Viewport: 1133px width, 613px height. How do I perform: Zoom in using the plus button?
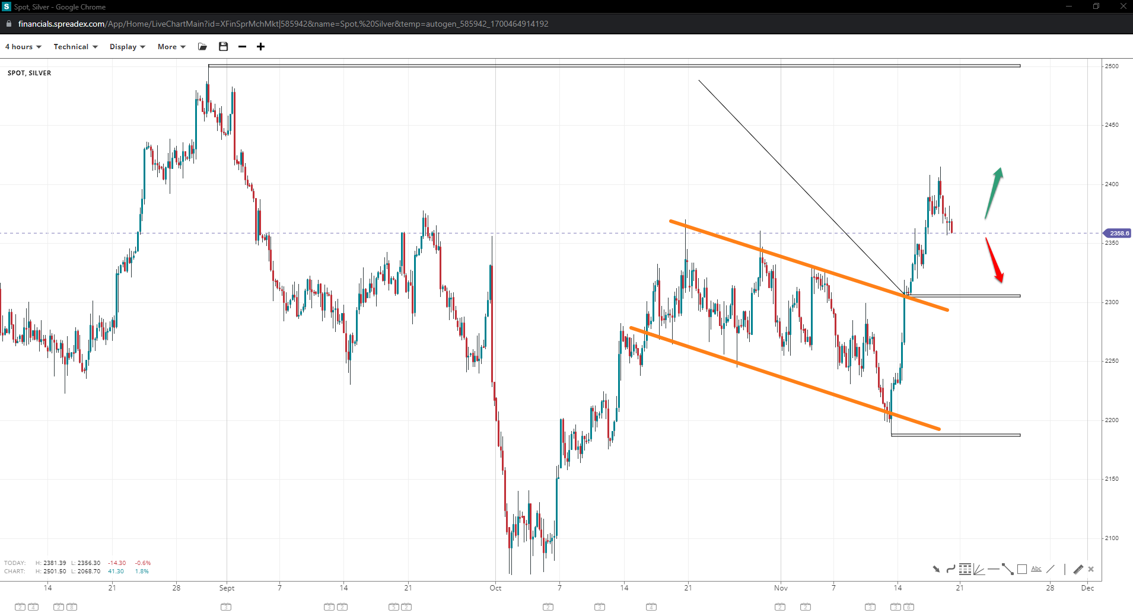pyautogui.click(x=260, y=47)
